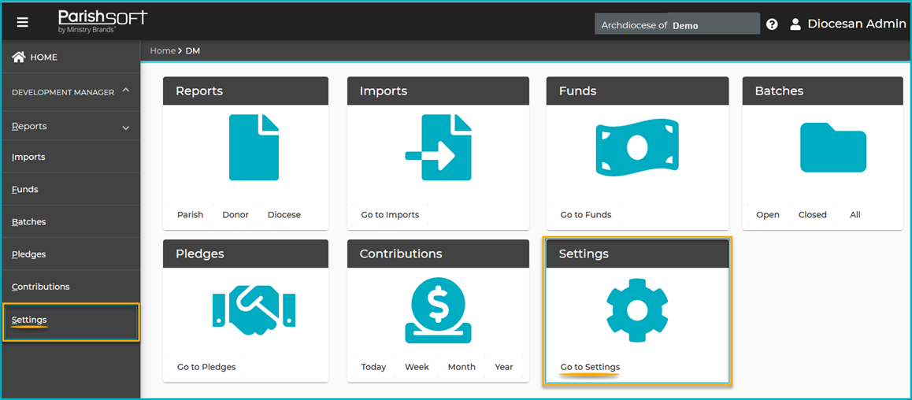Collapse the Development Manager section chevron
This screenshot has height=400, width=912.
click(x=126, y=91)
